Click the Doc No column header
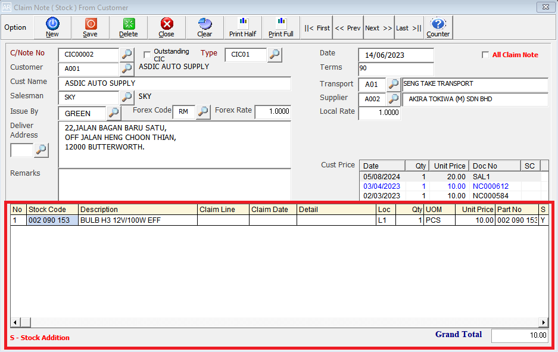 [495, 166]
